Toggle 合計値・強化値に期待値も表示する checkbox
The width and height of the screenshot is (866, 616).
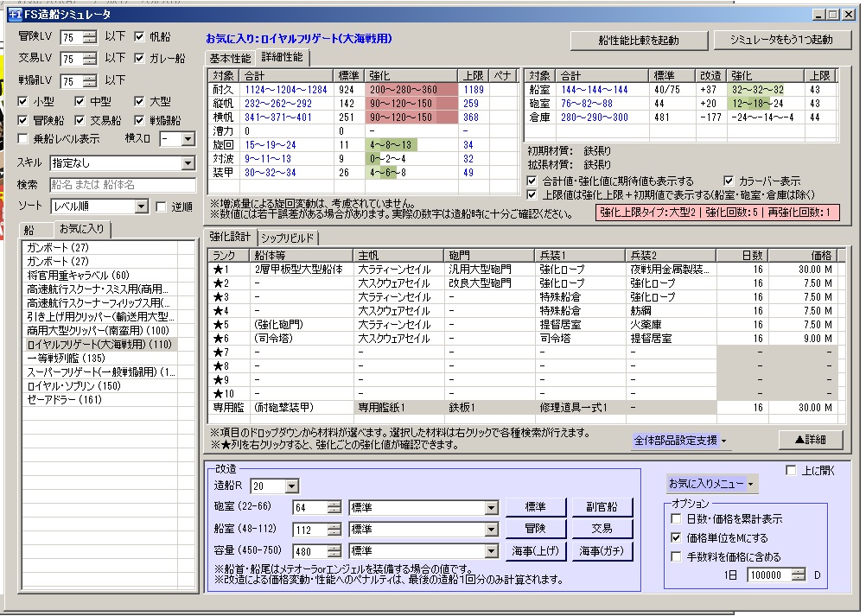(x=532, y=181)
